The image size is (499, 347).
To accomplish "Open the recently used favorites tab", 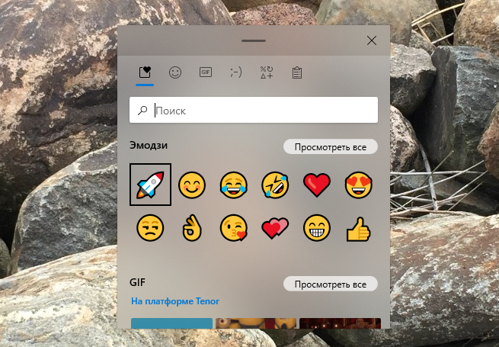I will (x=145, y=72).
